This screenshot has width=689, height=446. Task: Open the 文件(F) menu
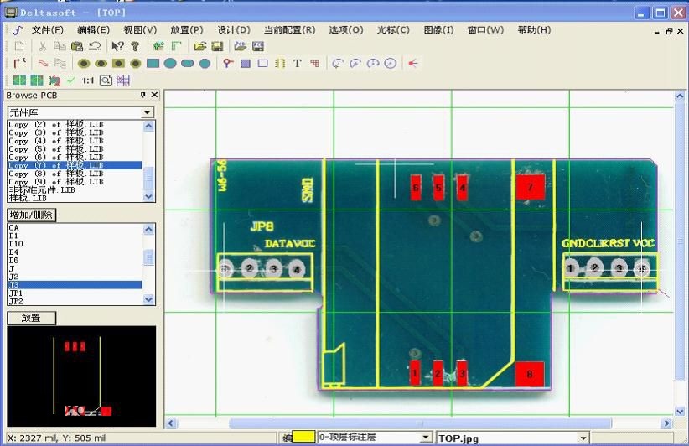pos(48,30)
